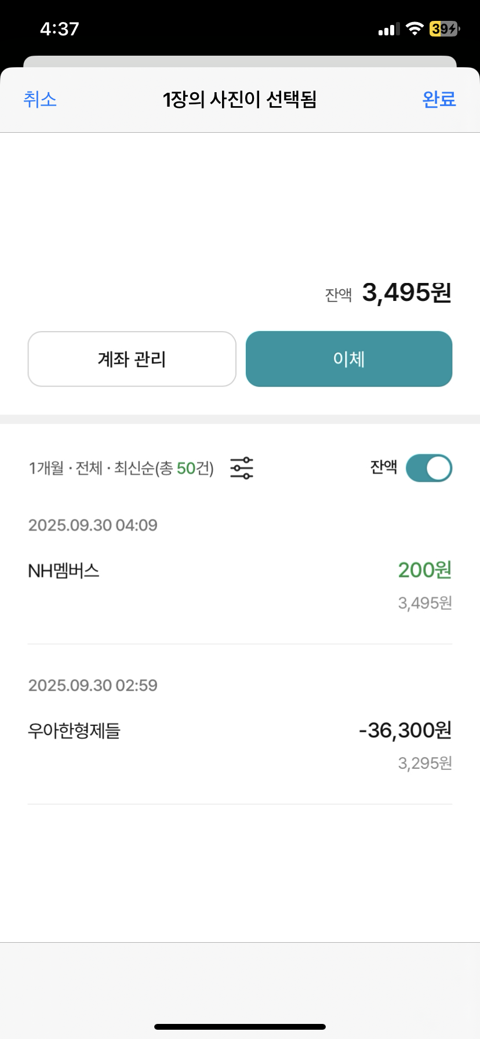Tap the 완료 done button
The width and height of the screenshot is (480, 1039).
coord(439,99)
